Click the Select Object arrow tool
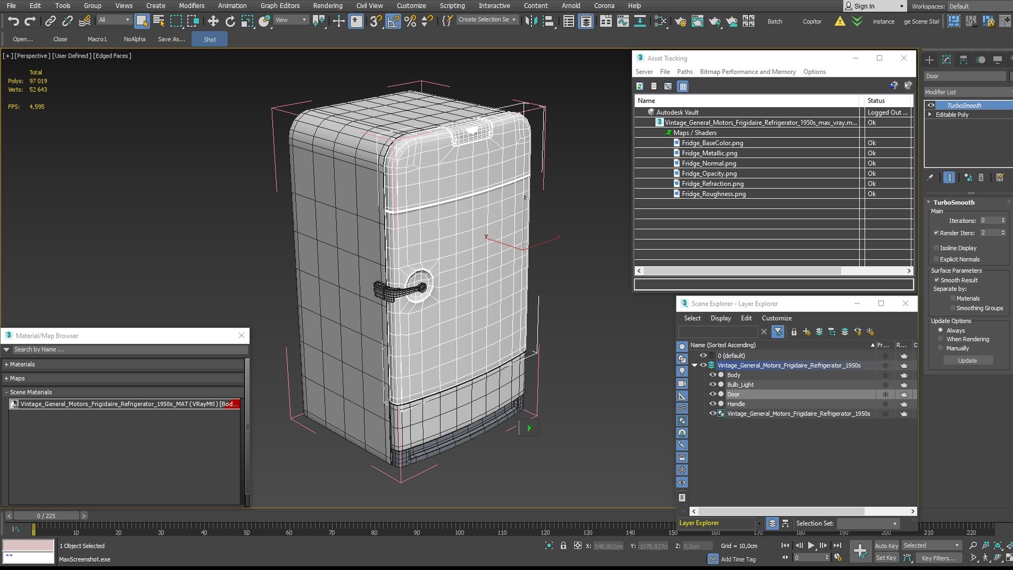 point(141,21)
